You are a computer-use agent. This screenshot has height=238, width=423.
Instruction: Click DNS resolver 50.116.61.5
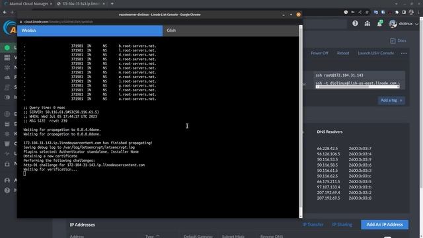pyautogui.click(x=327, y=171)
